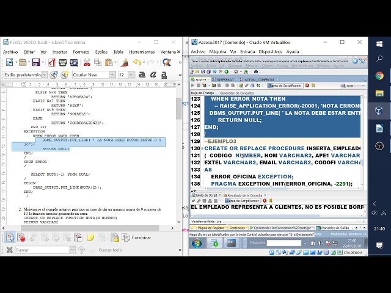Image resolution: width=391 pixels, height=293 pixels.
Task: Open Herramientas menu in Writer
Action: tap(142, 52)
